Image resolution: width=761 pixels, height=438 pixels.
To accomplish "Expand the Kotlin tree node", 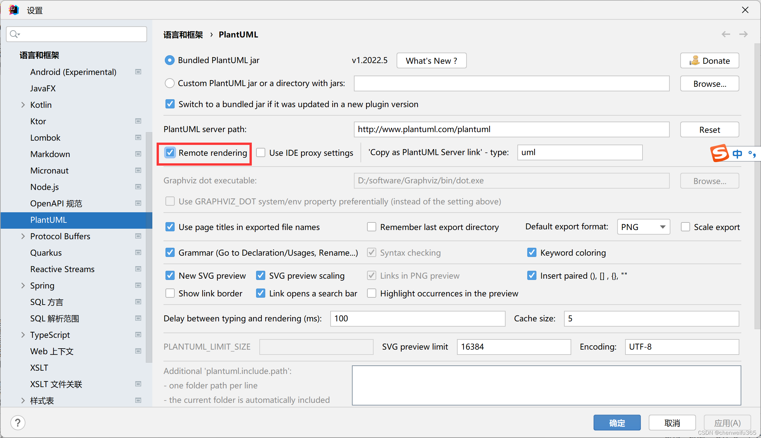I will click(23, 105).
